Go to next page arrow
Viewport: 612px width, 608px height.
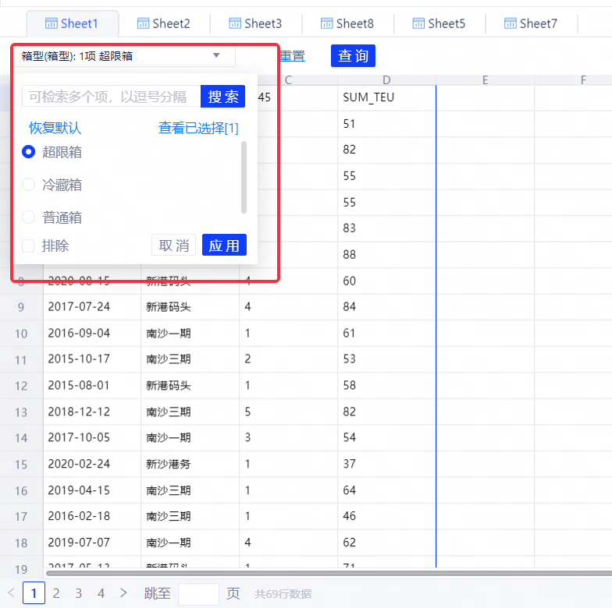click(x=123, y=593)
